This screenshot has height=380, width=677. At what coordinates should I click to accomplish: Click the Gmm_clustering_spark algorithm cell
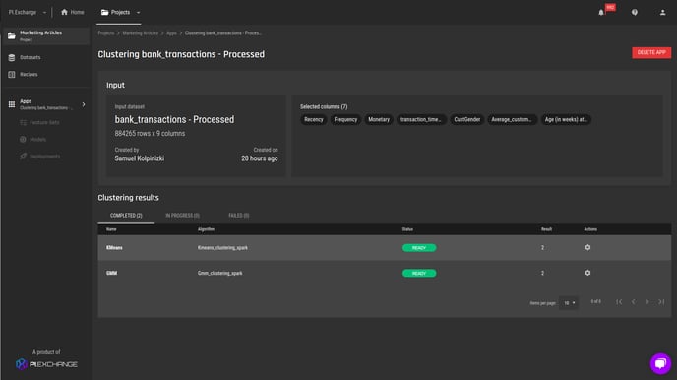(x=220, y=273)
